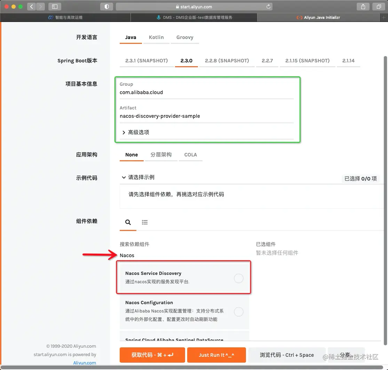This screenshot has width=388, height=370.
Task: Open the privacy shield icon
Action: click(x=106, y=7)
